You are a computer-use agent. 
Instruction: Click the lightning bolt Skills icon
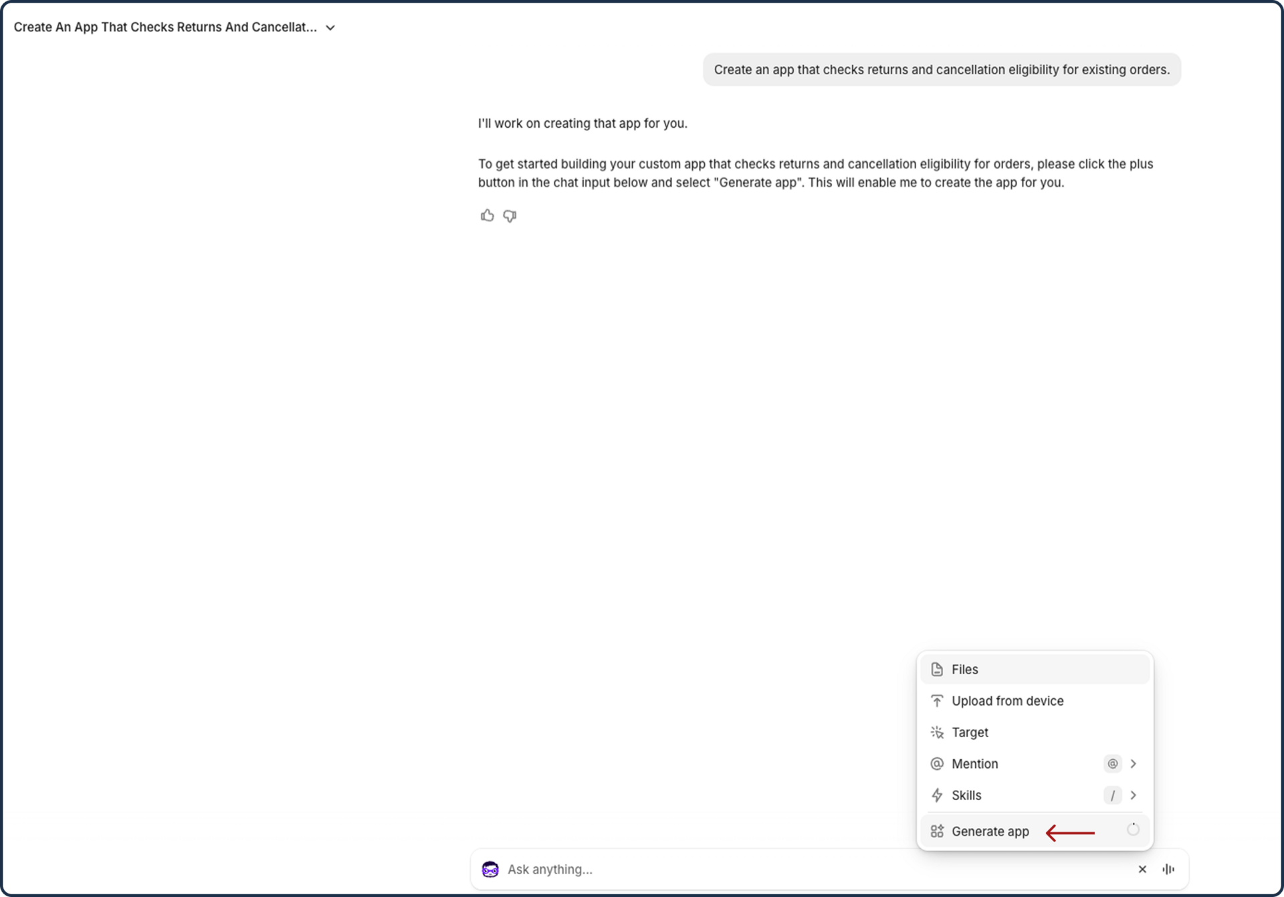tap(937, 795)
